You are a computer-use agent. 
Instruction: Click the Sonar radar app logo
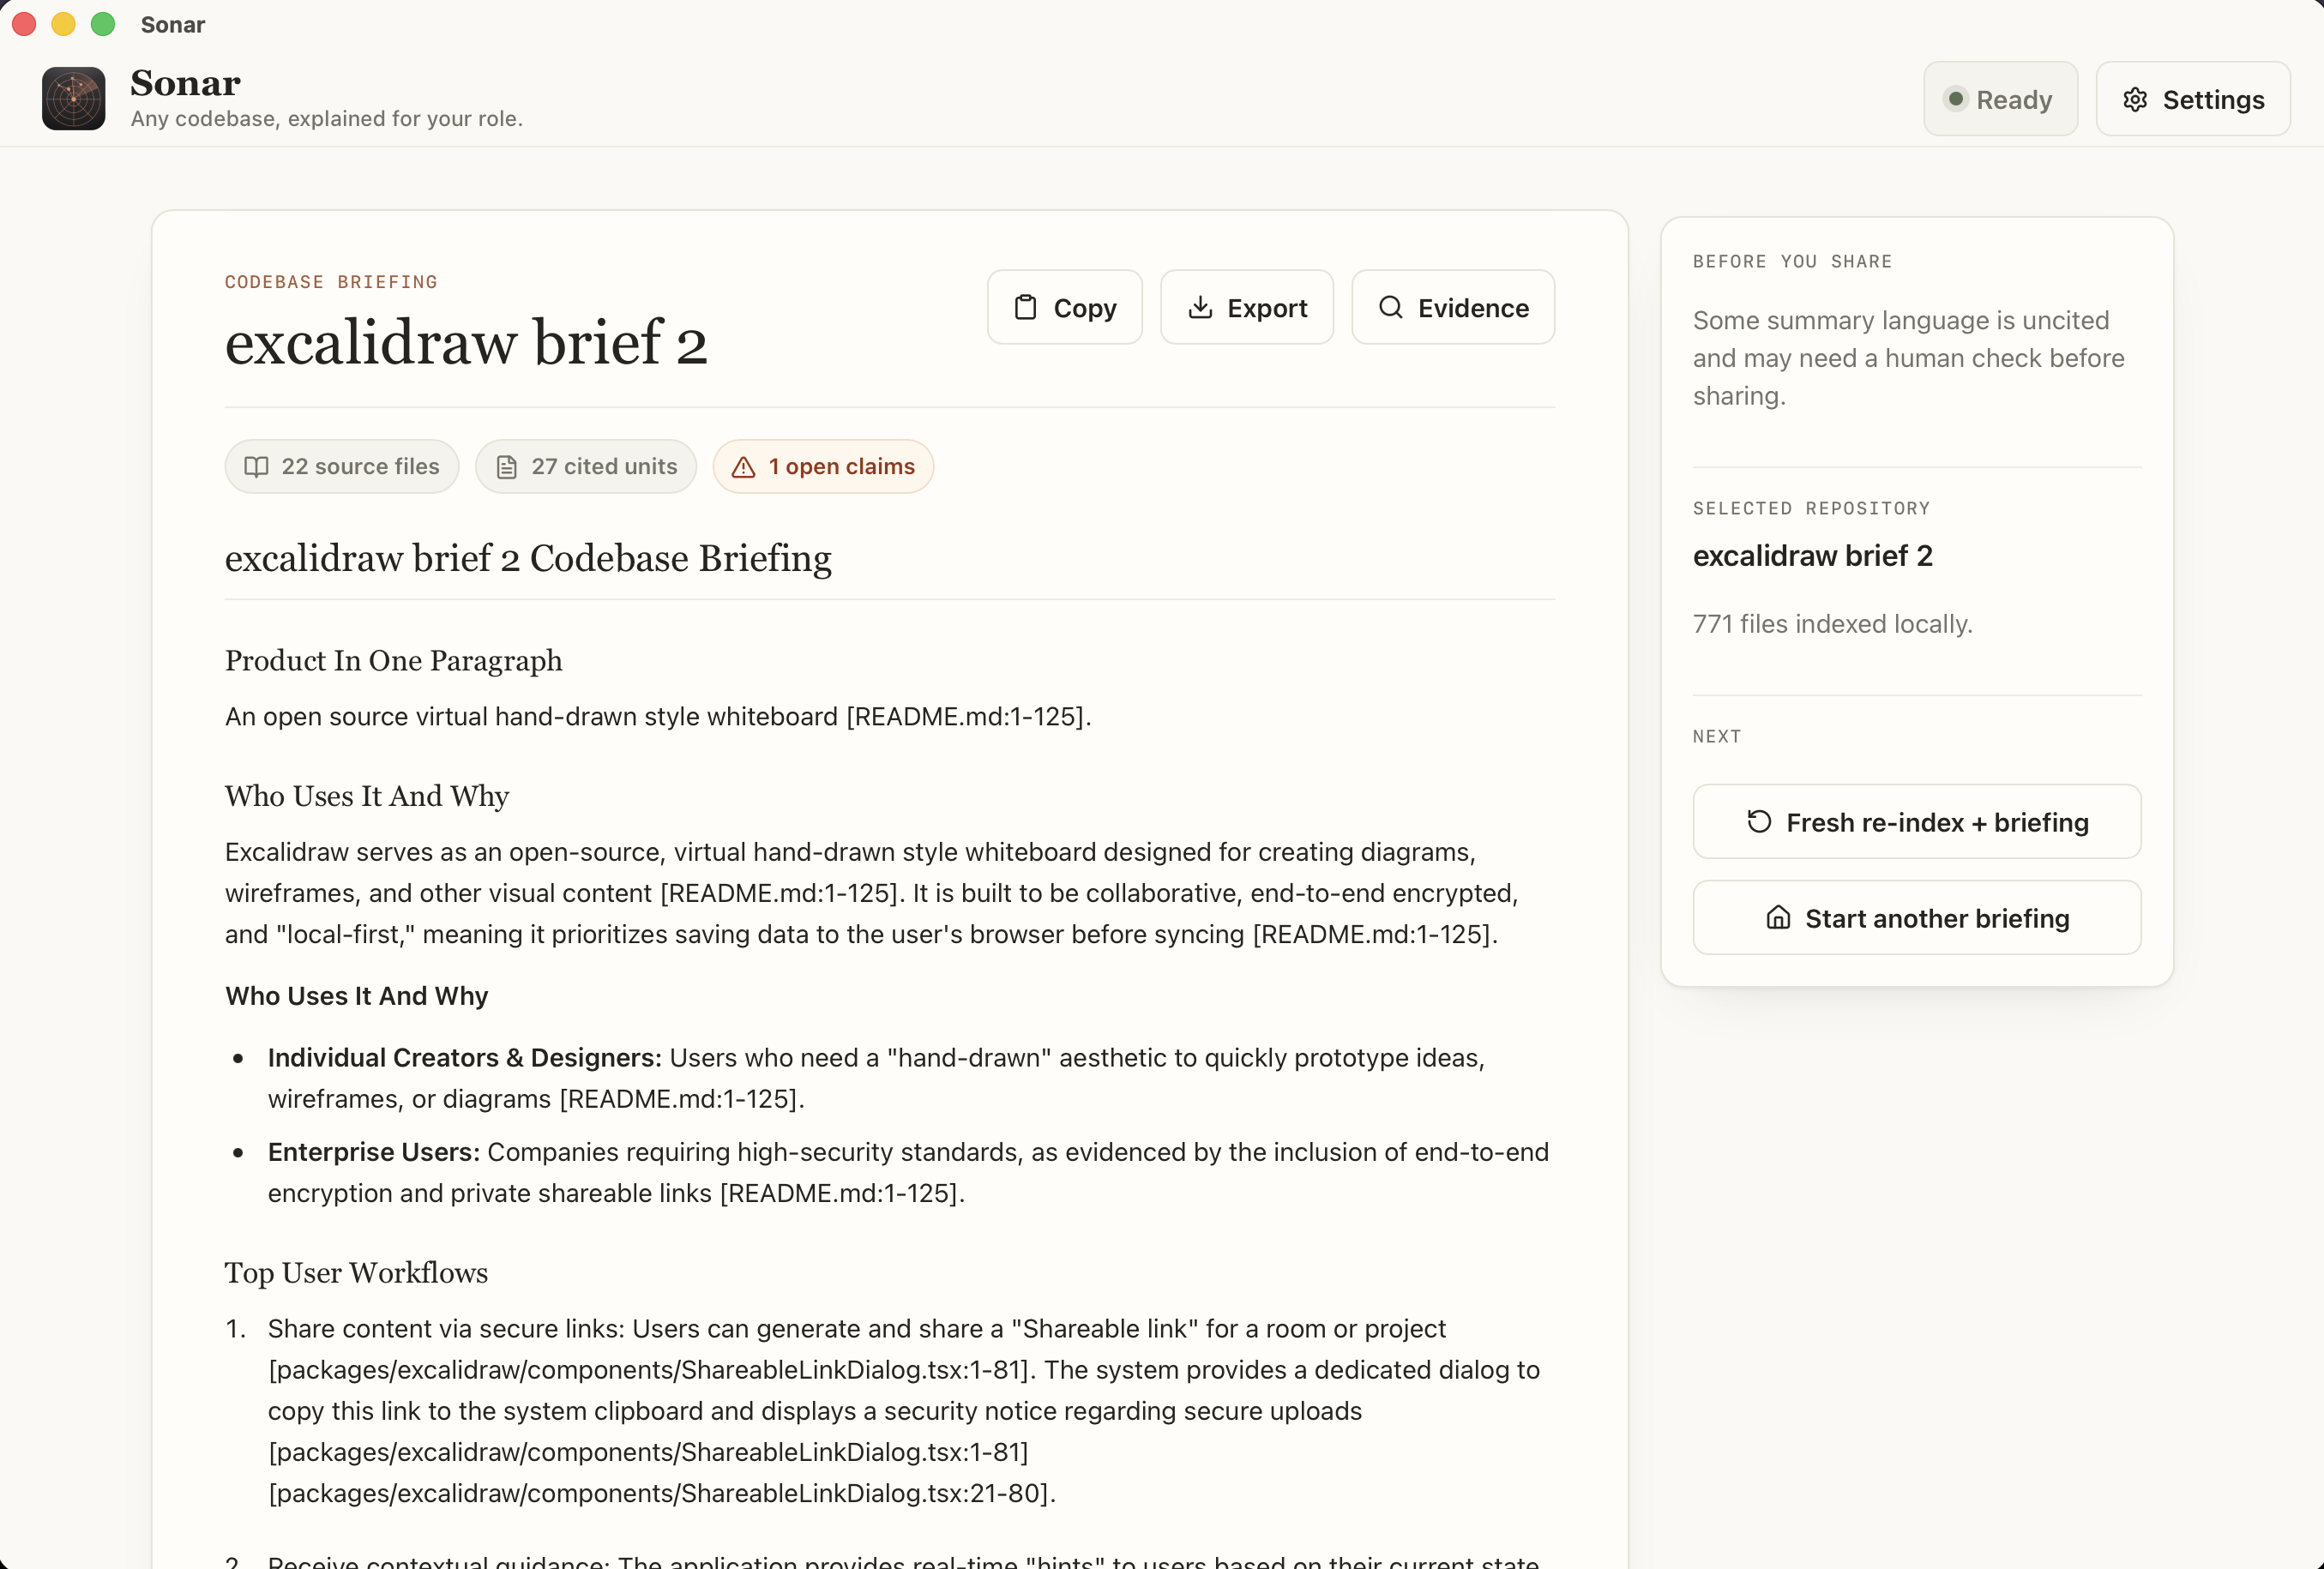point(73,98)
